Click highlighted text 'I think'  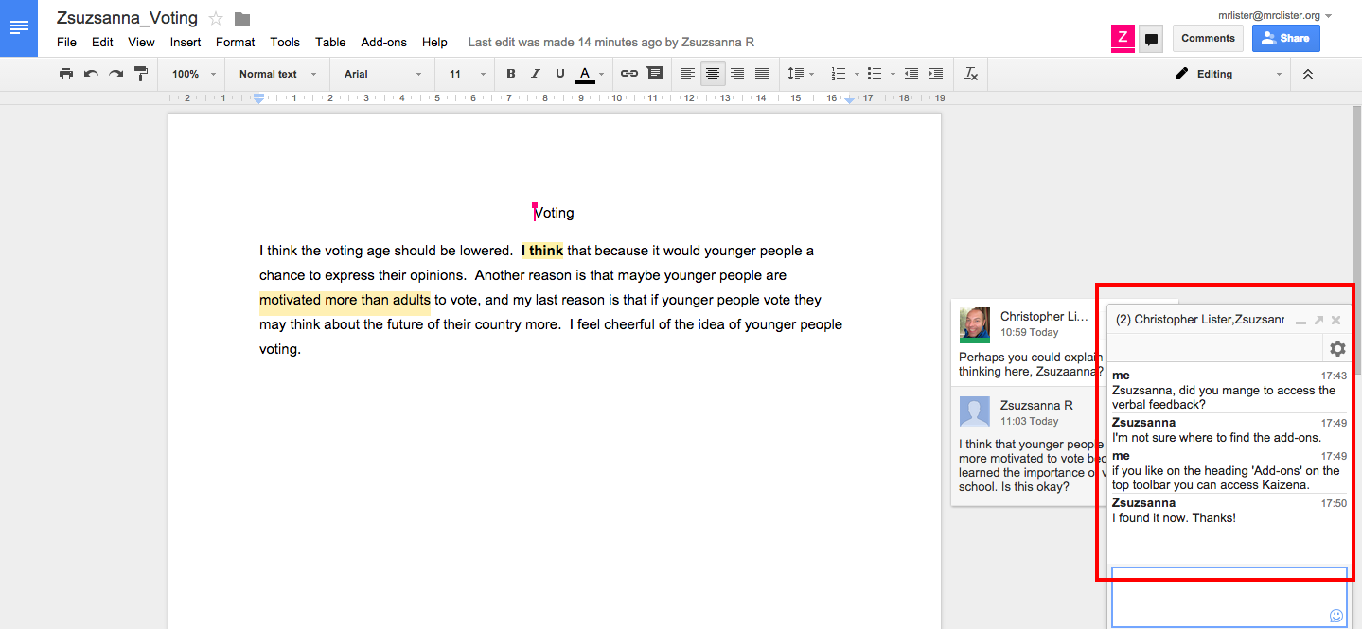(x=542, y=251)
